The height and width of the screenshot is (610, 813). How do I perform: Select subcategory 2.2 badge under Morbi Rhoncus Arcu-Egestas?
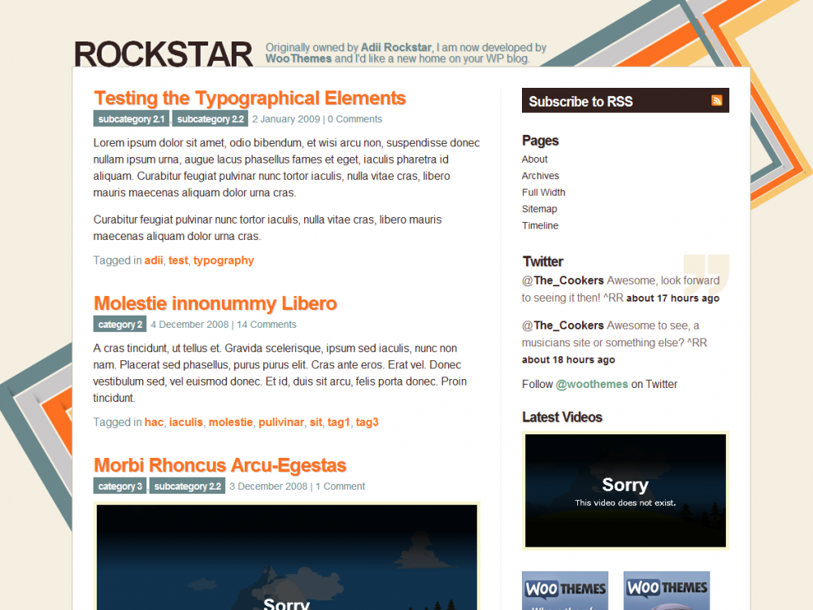(x=187, y=486)
